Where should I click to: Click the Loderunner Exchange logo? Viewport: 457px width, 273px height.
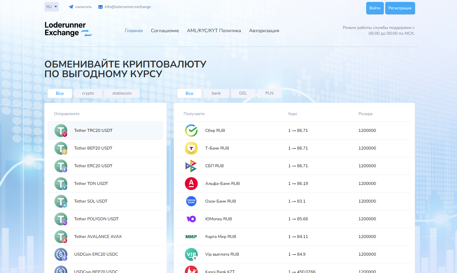point(68,29)
